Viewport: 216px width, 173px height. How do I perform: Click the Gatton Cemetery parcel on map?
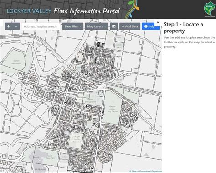(64, 158)
